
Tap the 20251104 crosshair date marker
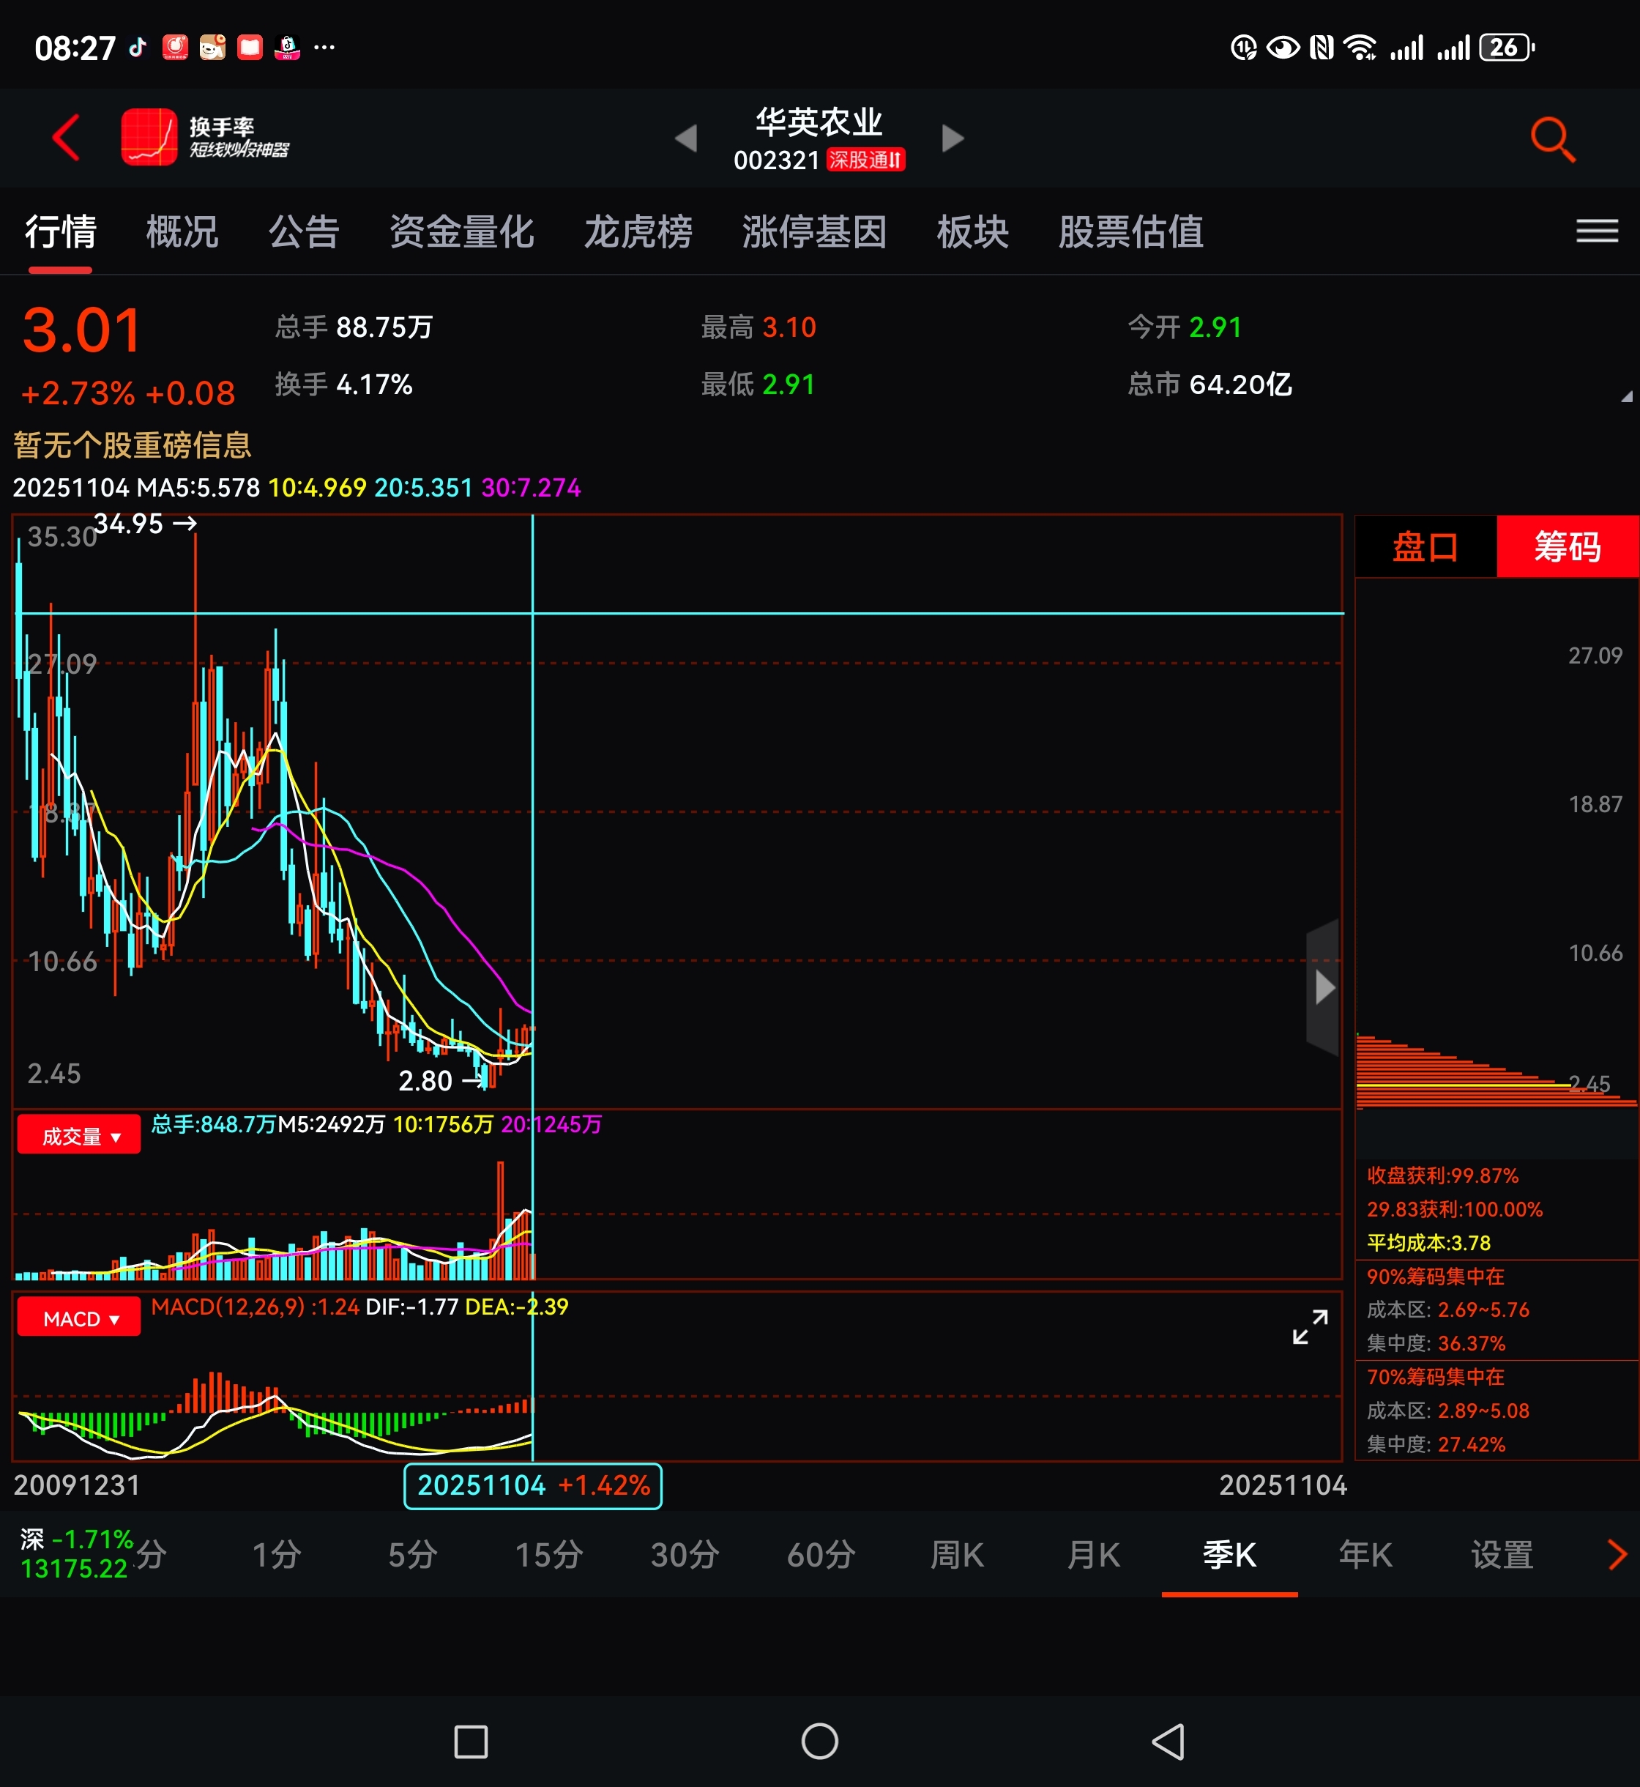click(x=533, y=1485)
